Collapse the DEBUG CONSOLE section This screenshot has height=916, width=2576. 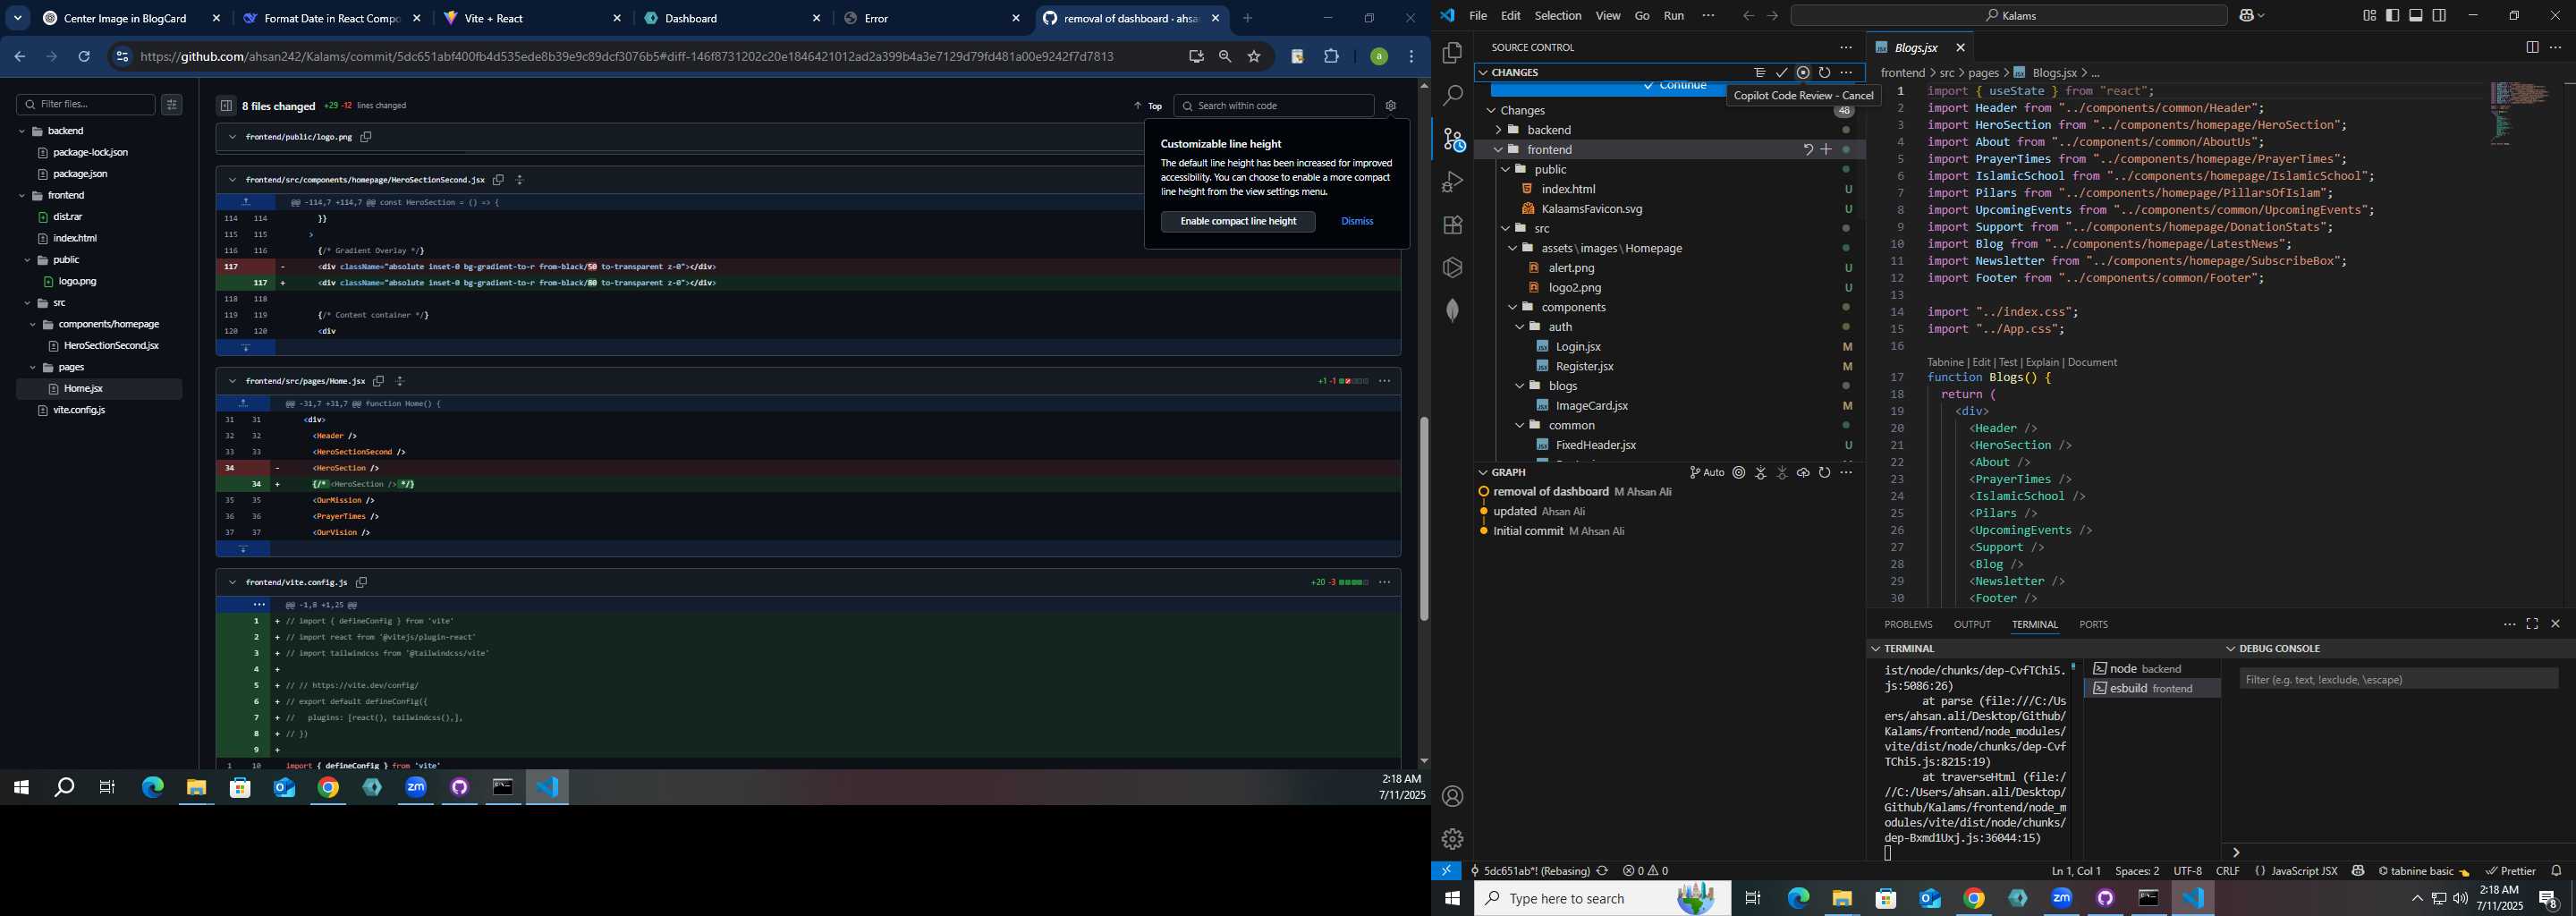click(x=2231, y=648)
